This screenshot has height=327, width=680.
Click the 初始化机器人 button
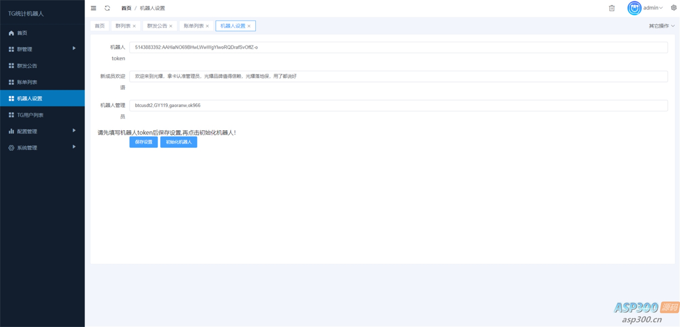178,142
